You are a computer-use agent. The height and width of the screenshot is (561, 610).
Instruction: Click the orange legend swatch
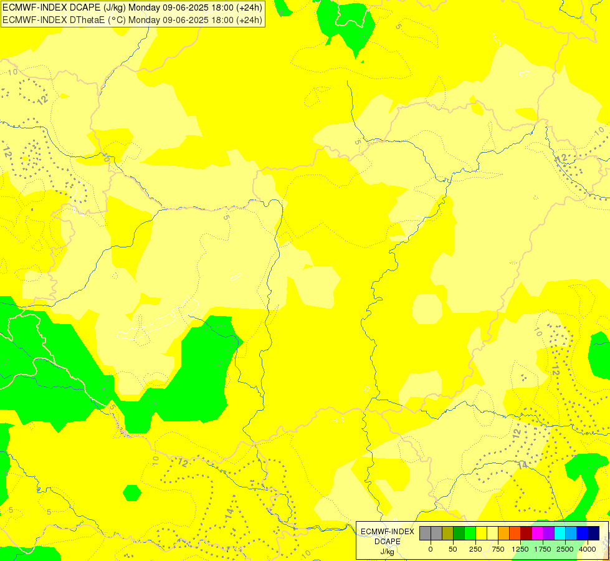pos(504,534)
